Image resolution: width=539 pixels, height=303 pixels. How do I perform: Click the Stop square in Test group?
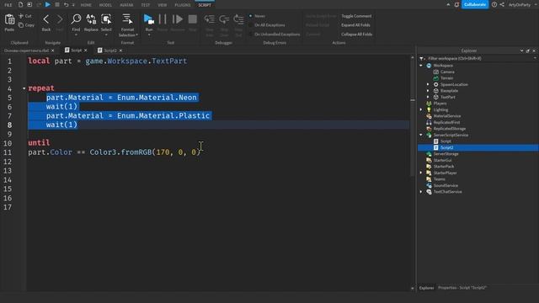pos(193,19)
